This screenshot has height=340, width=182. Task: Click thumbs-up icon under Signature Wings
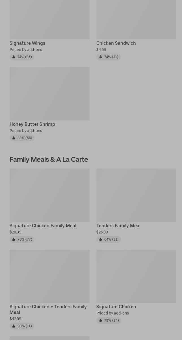14,57
